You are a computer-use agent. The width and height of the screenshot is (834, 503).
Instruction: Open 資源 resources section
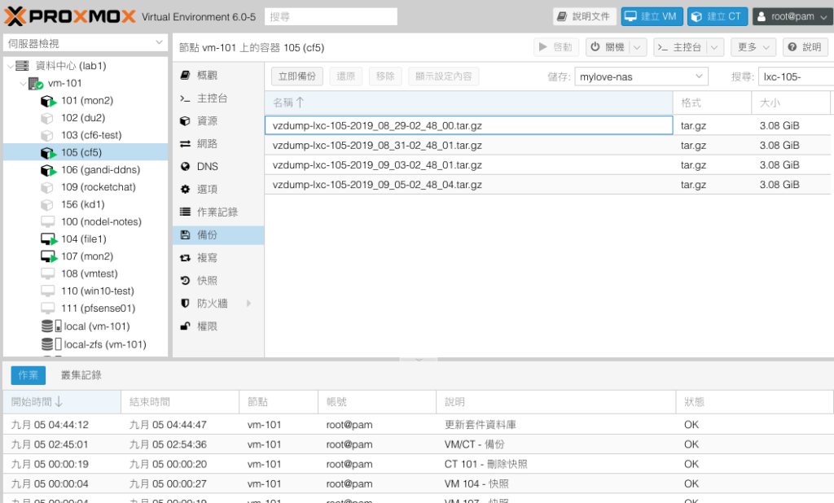point(218,120)
